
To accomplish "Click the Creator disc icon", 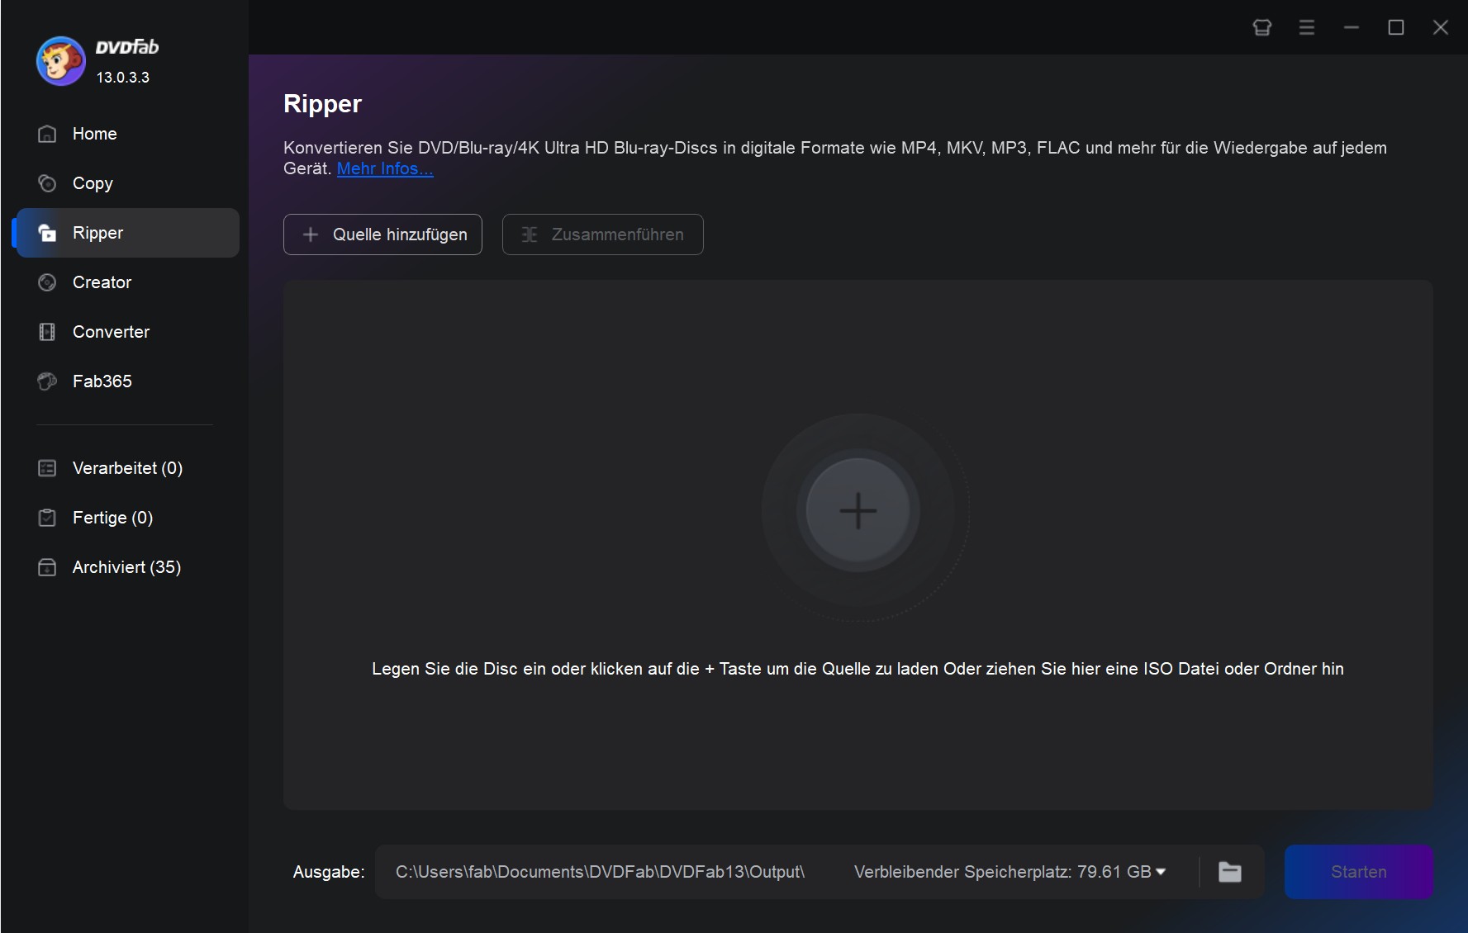I will [x=47, y=282].
